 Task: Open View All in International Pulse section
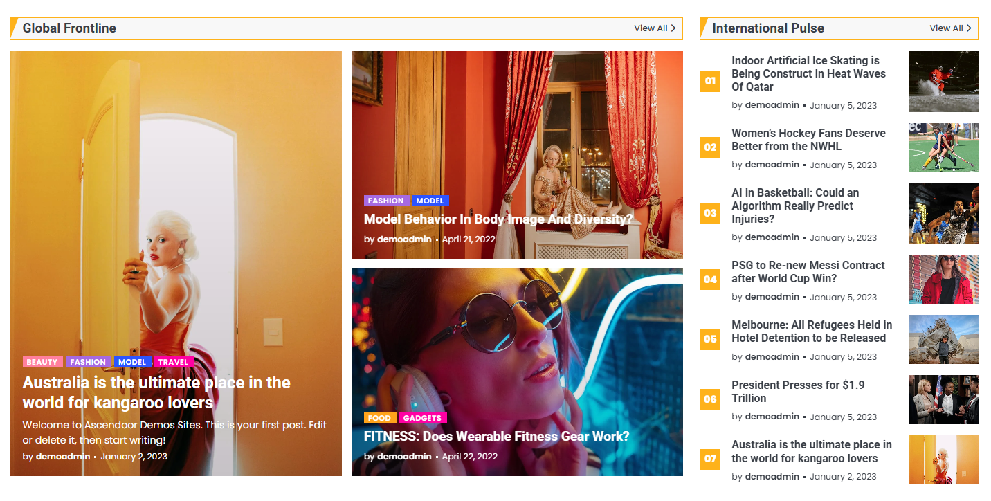pos(949,28)
